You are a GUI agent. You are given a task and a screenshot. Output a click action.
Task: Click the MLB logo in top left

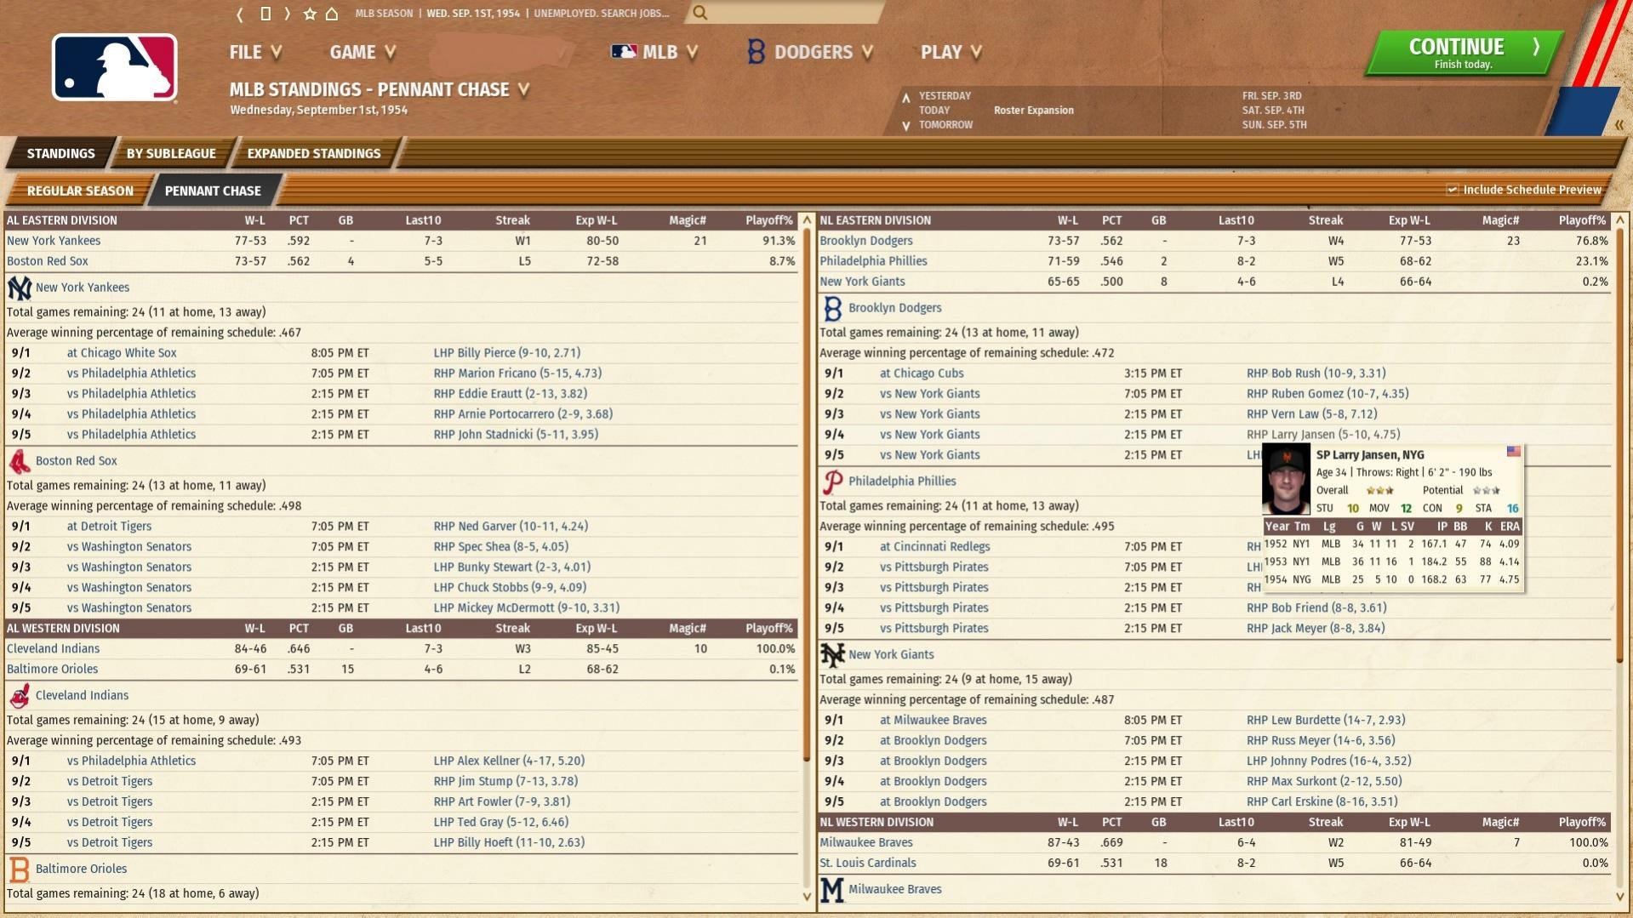115,68
